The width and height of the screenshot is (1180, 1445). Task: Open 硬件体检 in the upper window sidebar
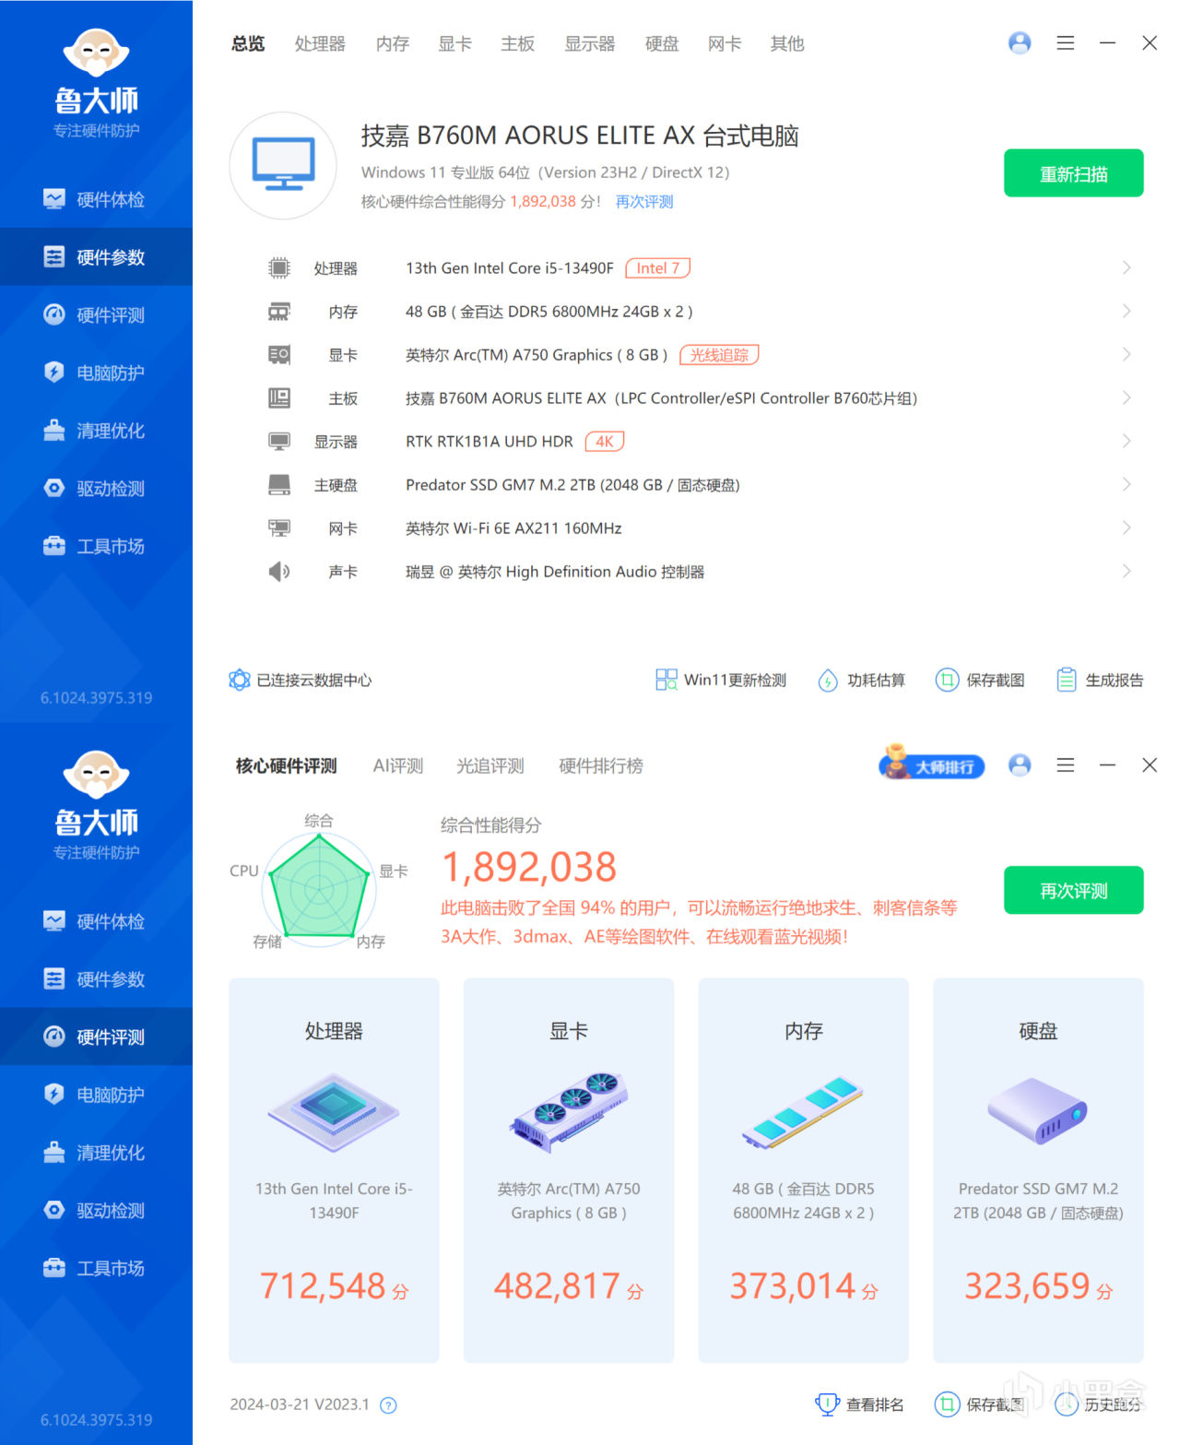click(x=96, y=199)
